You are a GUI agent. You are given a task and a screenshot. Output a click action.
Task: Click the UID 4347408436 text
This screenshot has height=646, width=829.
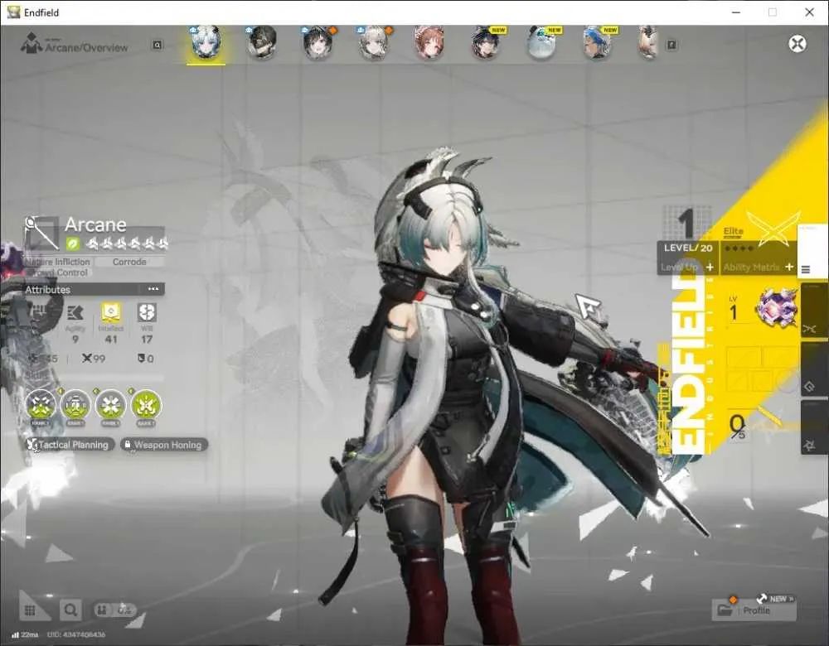tap(76, 634)
